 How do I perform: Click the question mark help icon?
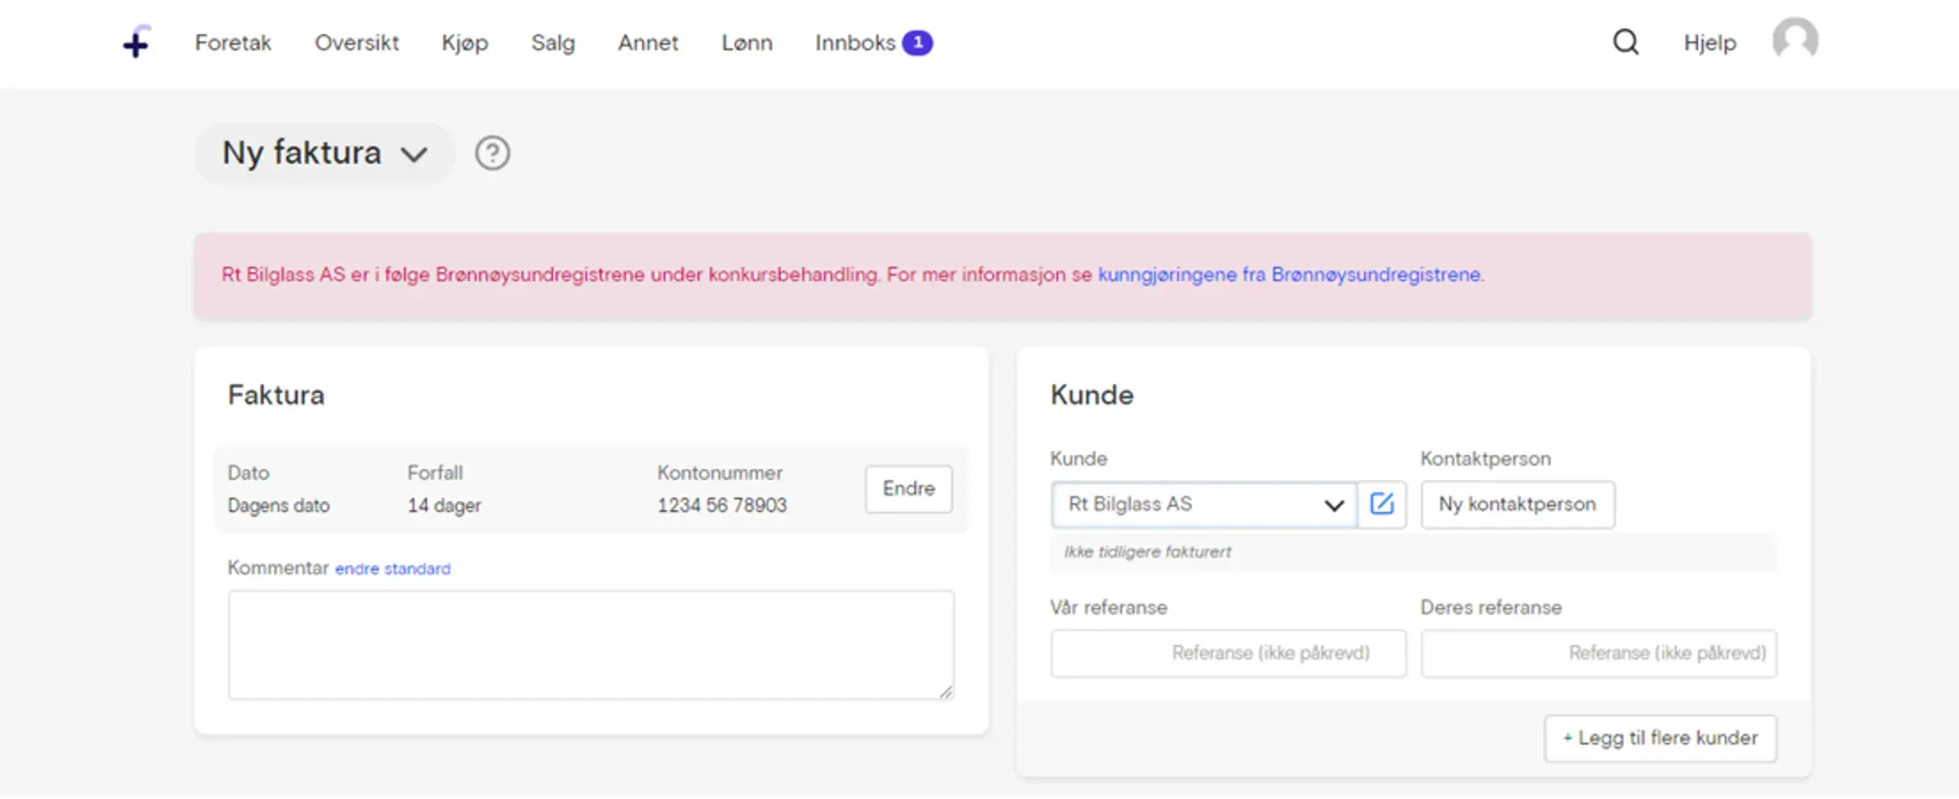(x=492, y=153)
